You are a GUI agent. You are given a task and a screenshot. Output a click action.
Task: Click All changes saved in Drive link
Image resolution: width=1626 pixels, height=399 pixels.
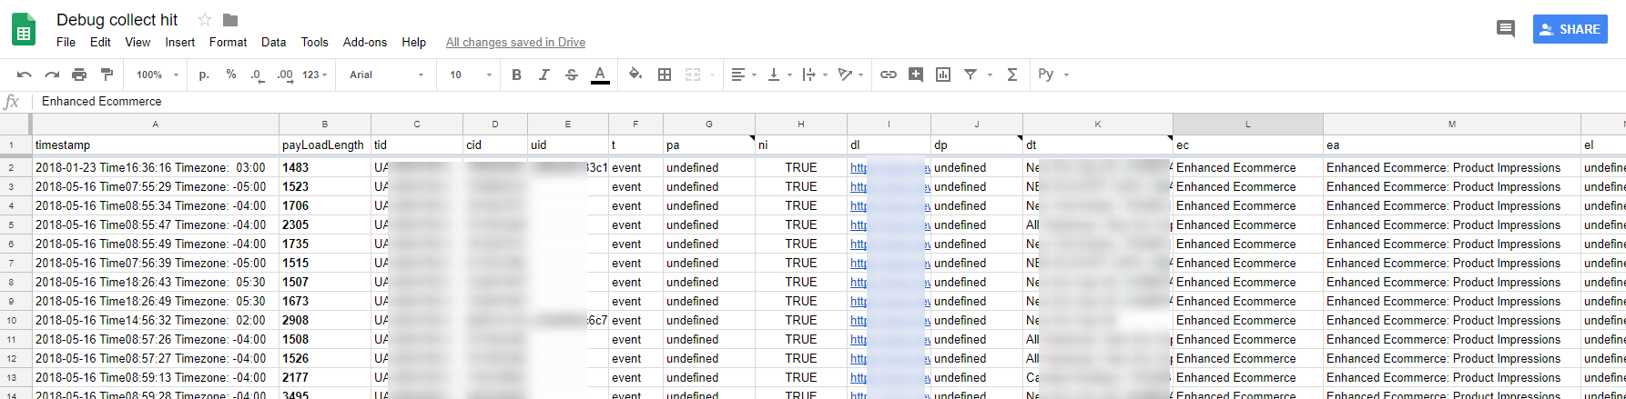(515, 42)
